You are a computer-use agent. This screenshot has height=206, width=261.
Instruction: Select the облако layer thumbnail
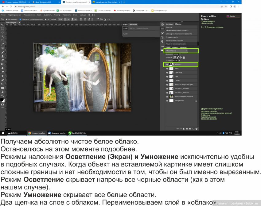tap(171, 64)
